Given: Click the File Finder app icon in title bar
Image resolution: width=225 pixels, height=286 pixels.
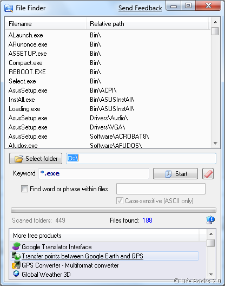Looking at the screenshot, I should [9, 8].
